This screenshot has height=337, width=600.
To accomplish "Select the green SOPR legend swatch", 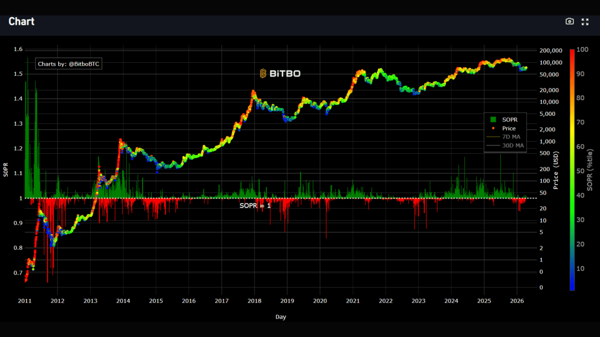I will (x=493, y=119).
